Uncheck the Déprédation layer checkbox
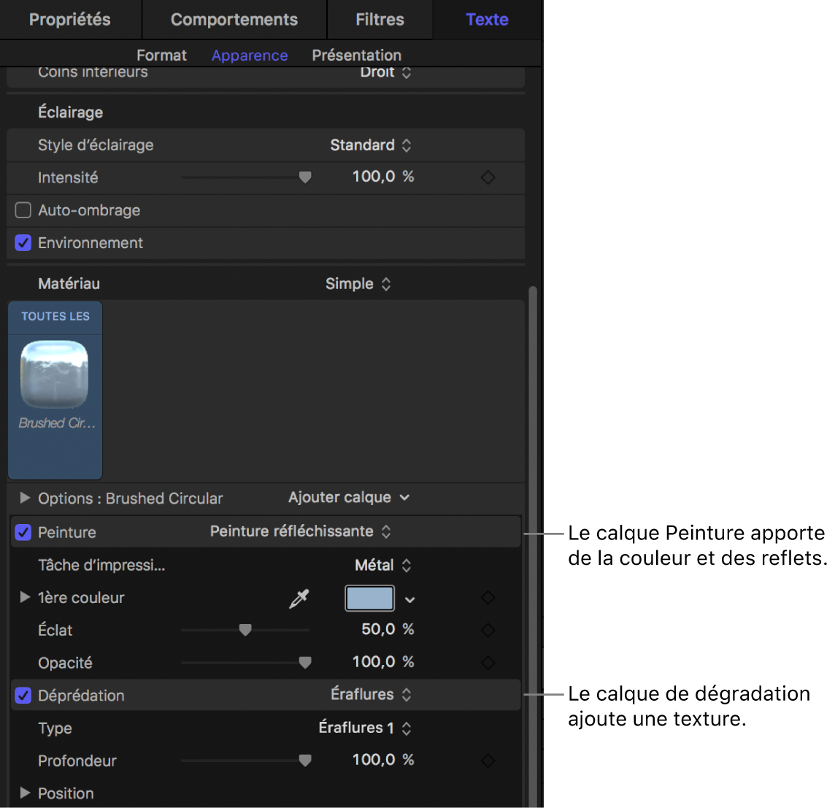The width and height of the screenshot is (835, 808). (x=23, y=695)
